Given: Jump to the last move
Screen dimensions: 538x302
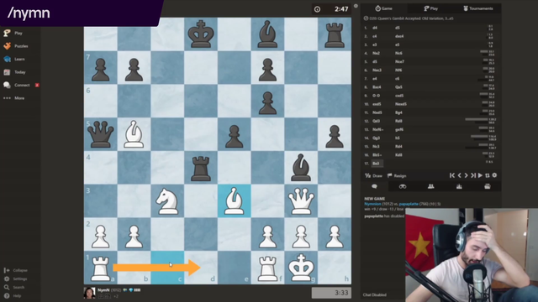Looking at the screenshot, I should pos(473,175).
